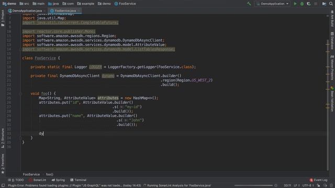Click the src folder in navigation bar
Image resolution: width=335 pixels, height=188 pixels.
24,4
